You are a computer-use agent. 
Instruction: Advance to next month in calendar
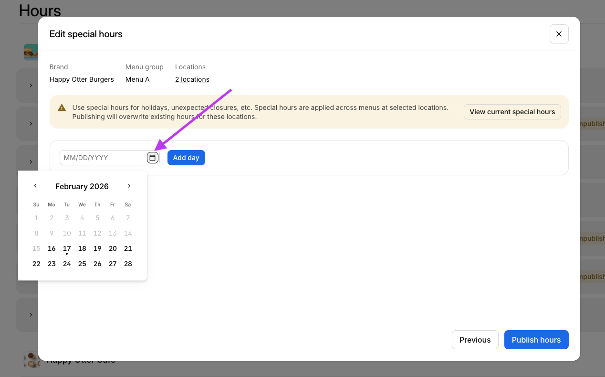pos(129,186)
